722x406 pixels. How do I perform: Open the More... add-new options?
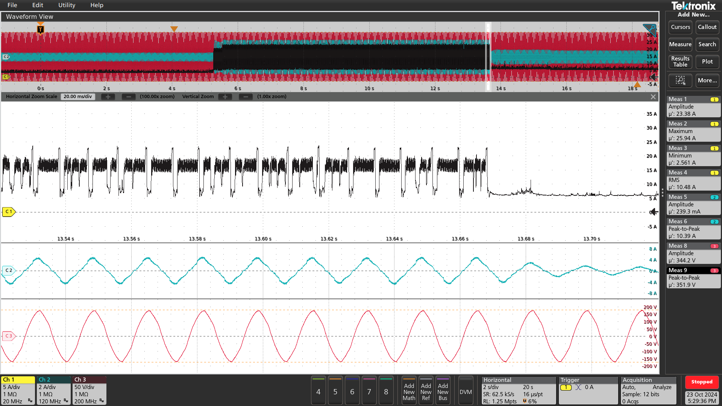(x=707, y=80)
